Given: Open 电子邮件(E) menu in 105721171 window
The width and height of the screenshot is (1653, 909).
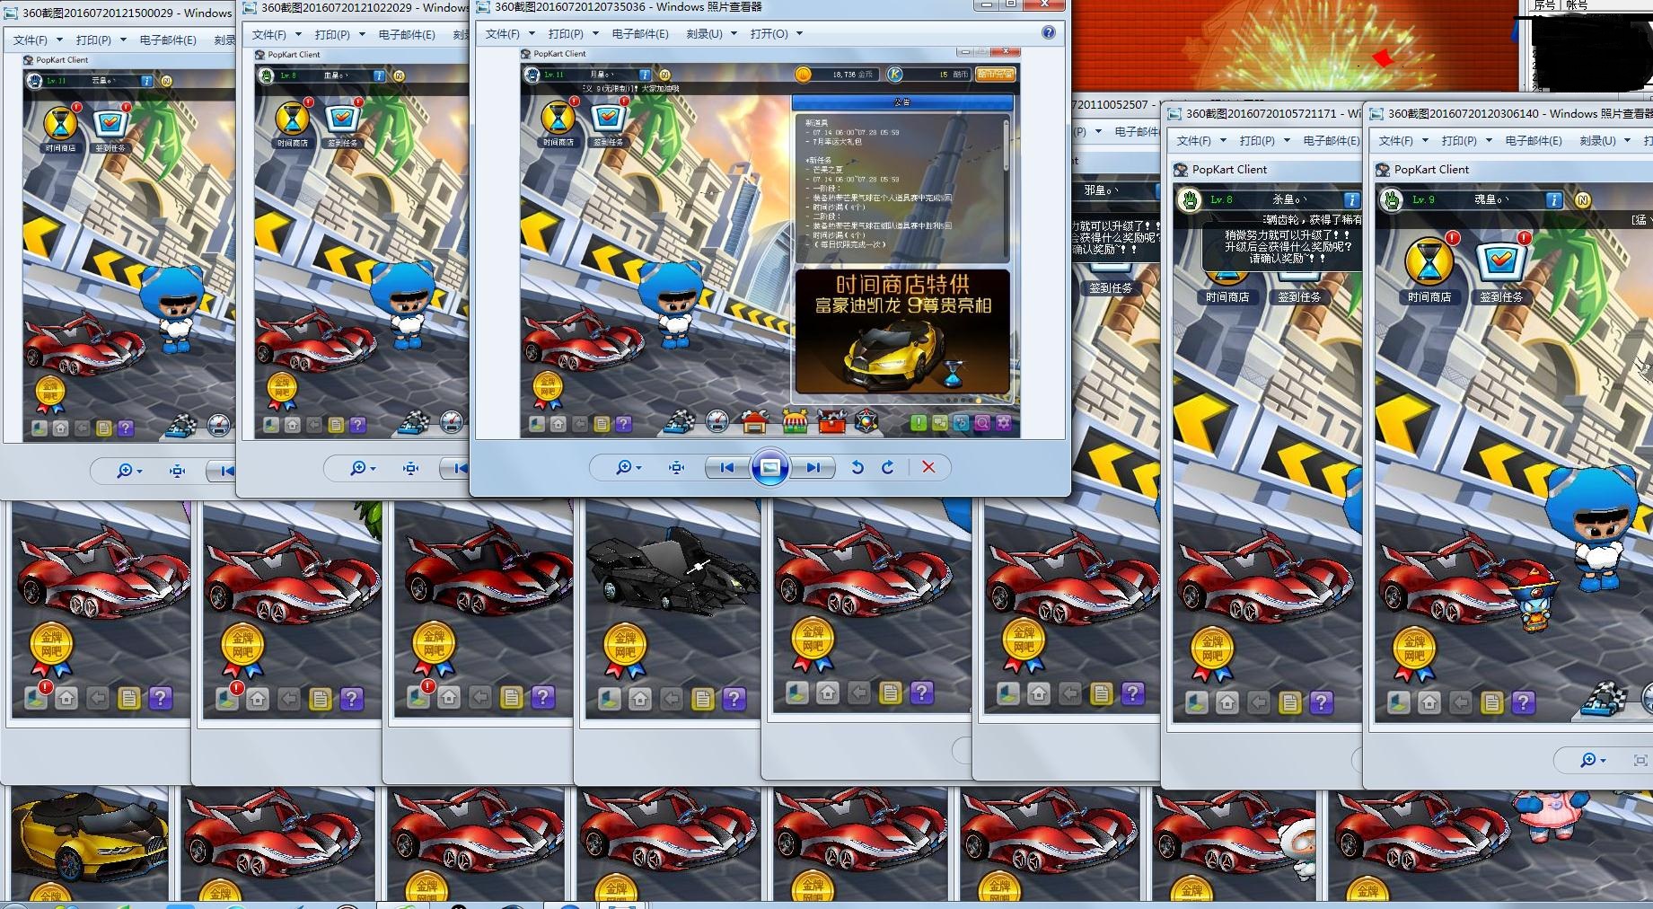Looking at the screenshot, I should pyautogui.click(x=1332, y=140).
